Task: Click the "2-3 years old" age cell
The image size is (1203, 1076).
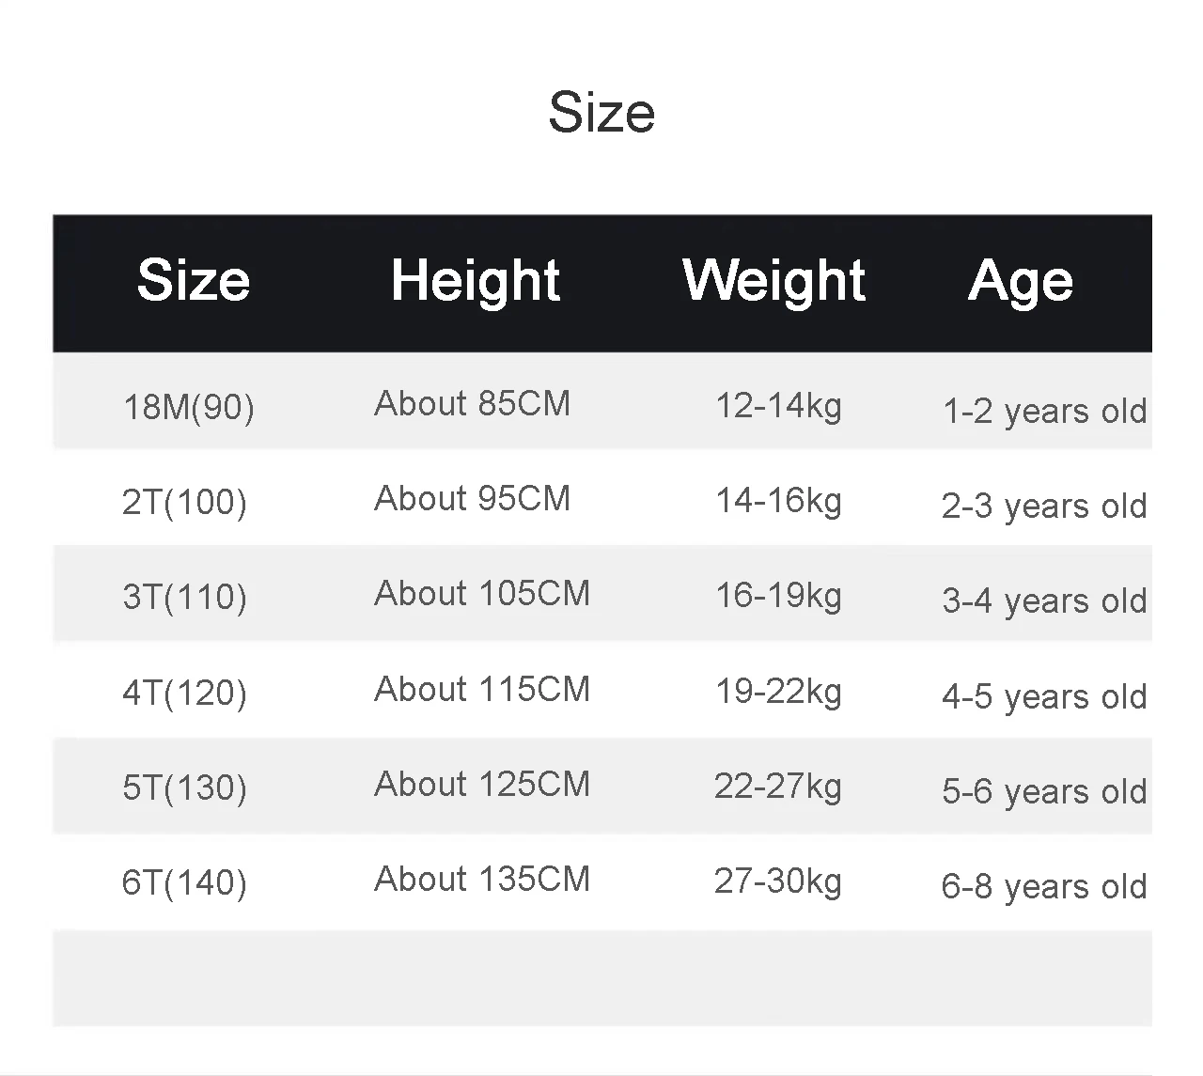Action: point(1044,506)
